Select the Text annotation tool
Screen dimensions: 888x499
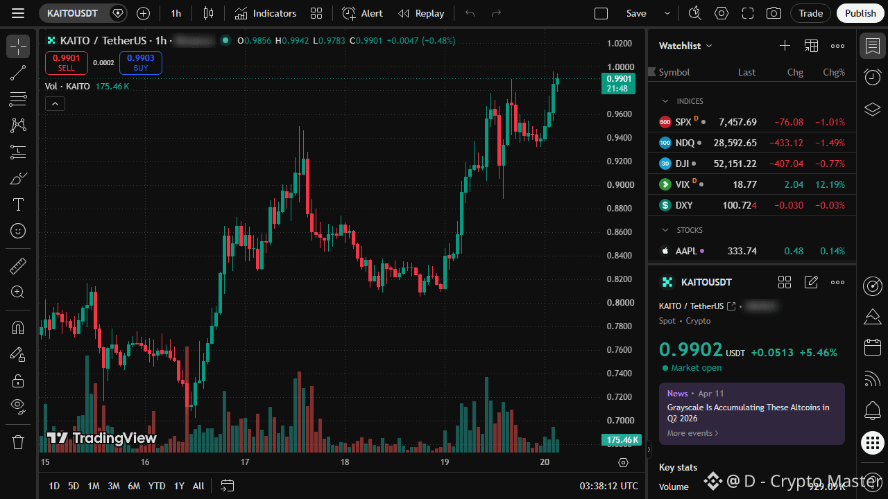(18, 204)
